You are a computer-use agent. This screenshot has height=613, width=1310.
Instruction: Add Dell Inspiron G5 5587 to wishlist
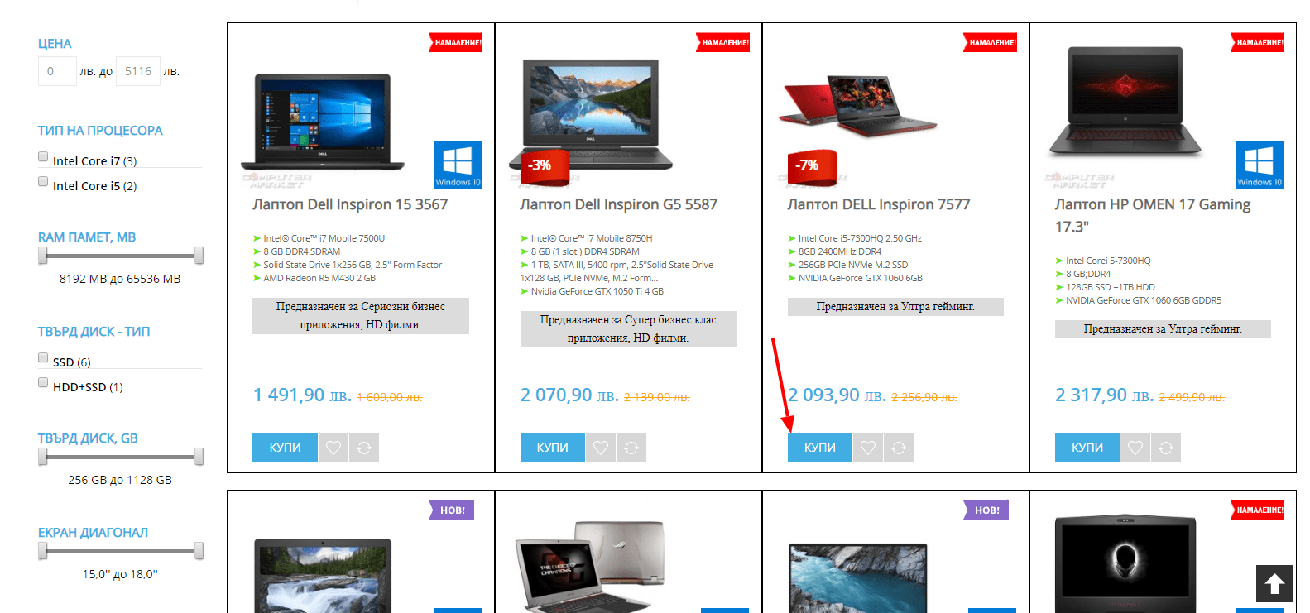[x=601, y=448]
